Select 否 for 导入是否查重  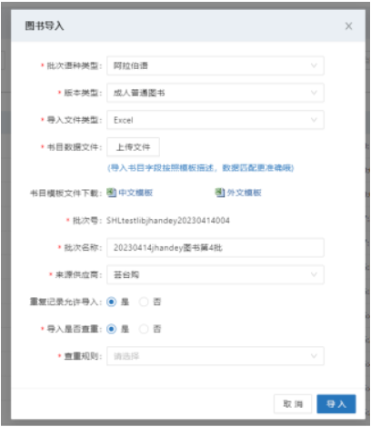144,329
